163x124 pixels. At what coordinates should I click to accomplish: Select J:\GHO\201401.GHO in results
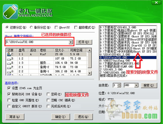[x=128, y=73]
